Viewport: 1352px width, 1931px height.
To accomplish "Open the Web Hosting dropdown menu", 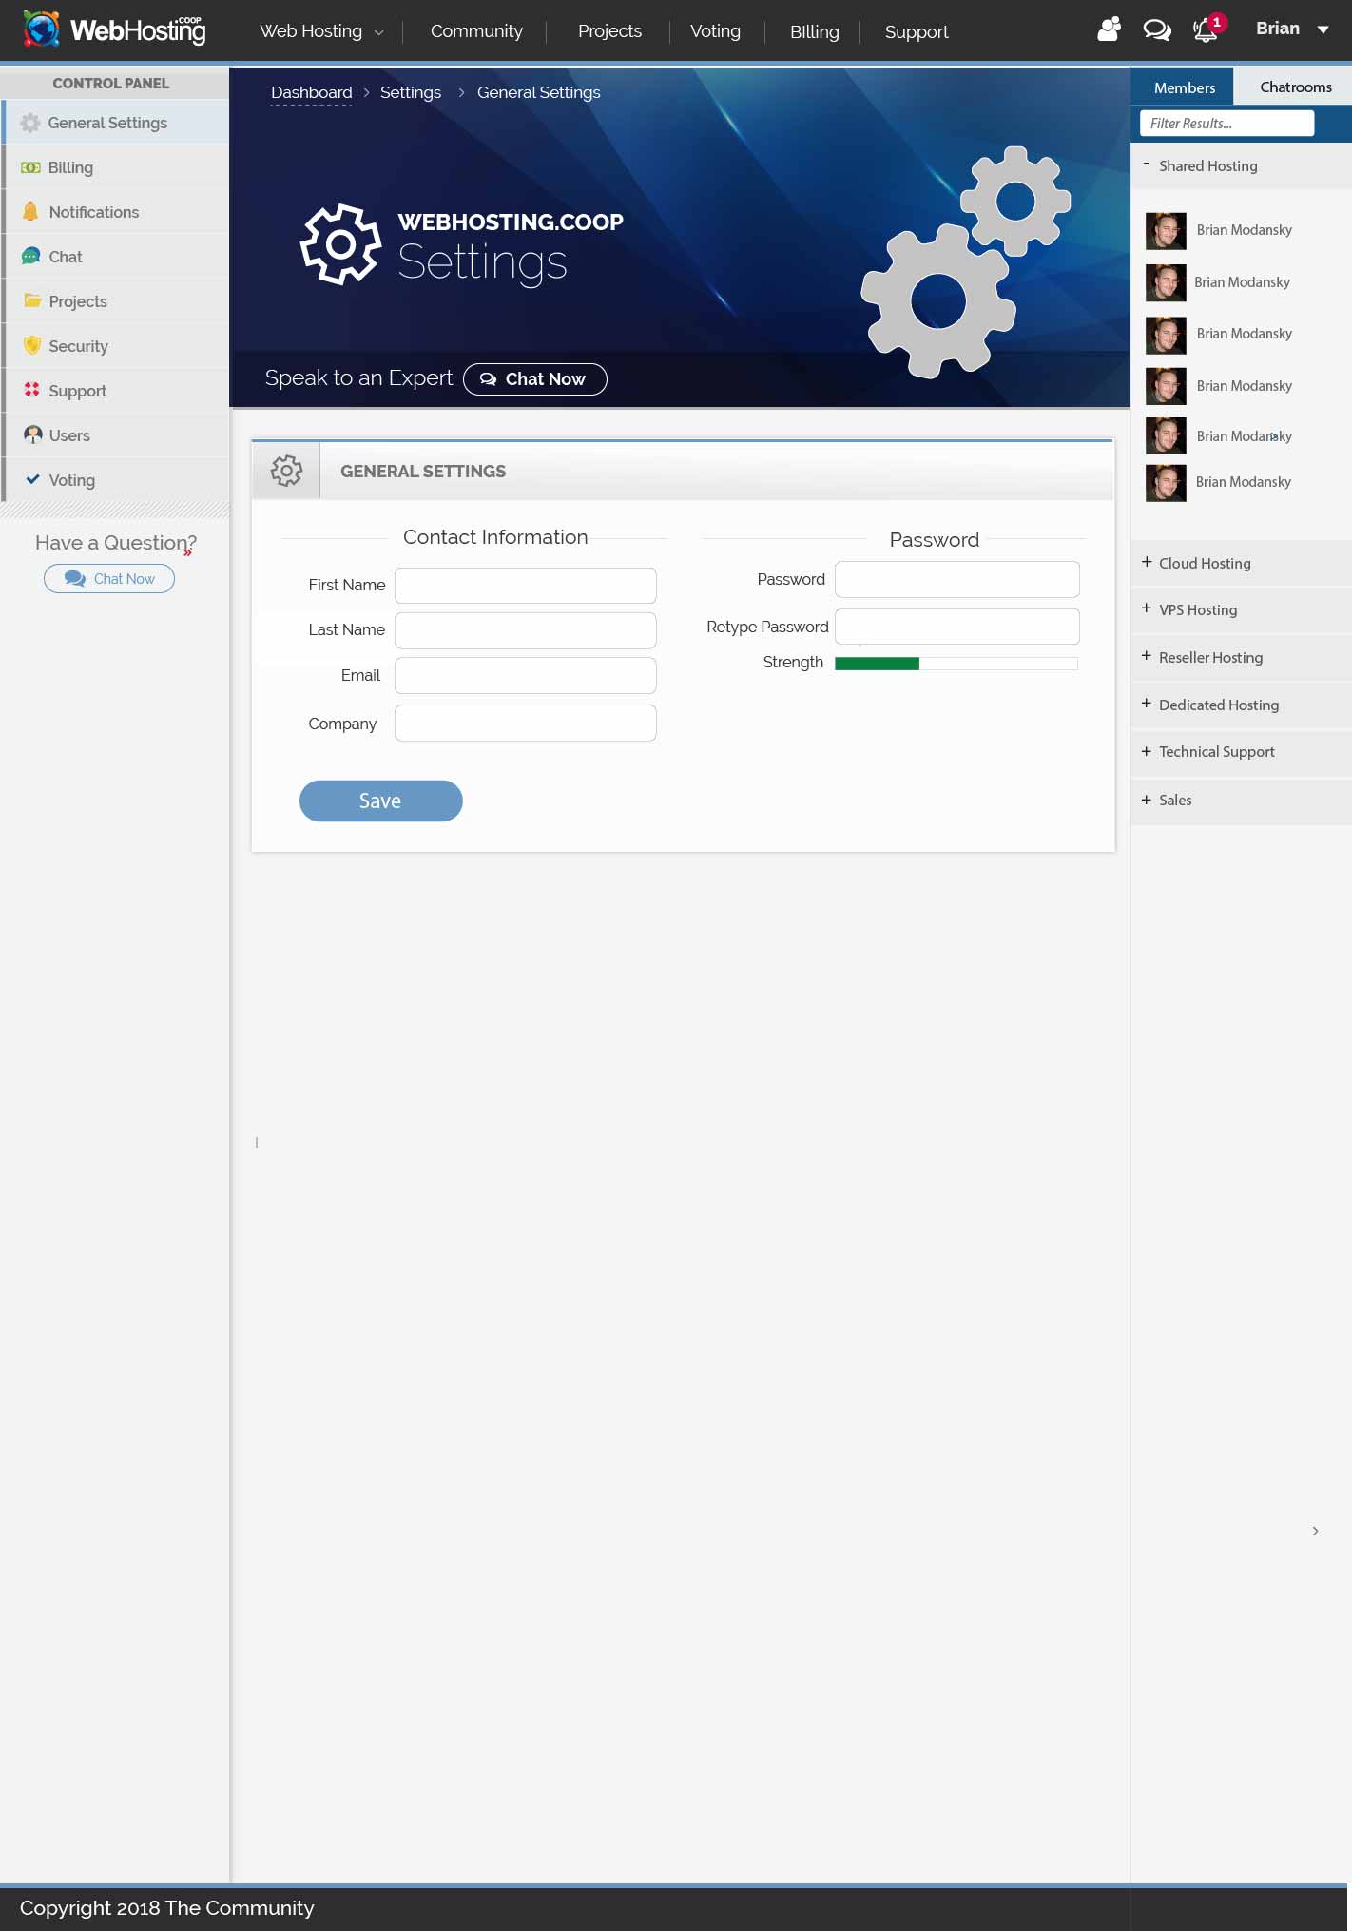I will pos(321,31).
